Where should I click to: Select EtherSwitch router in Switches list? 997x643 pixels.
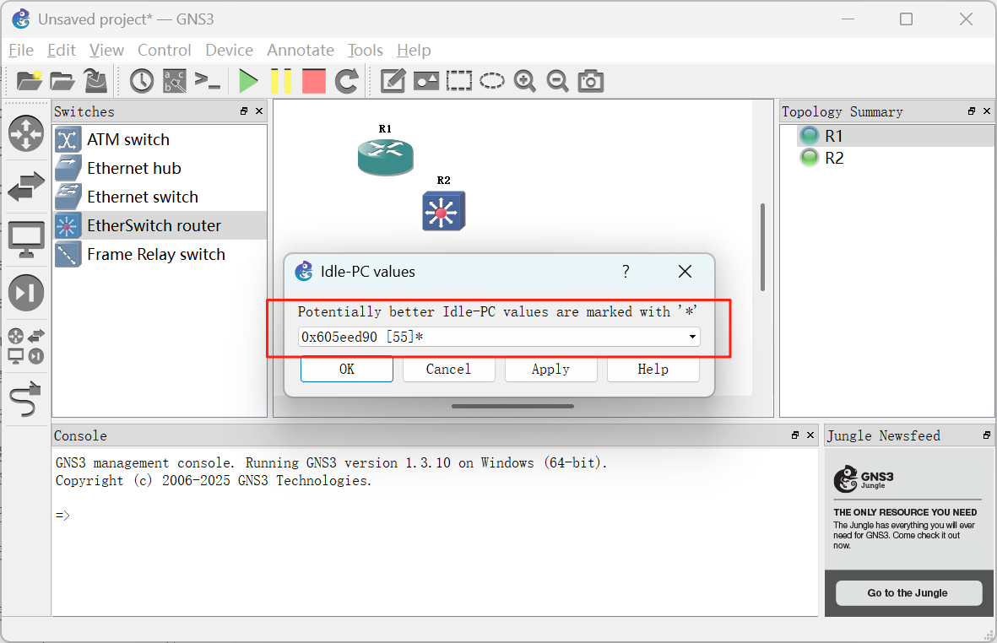pyautogui.click(x=160, y=225)
